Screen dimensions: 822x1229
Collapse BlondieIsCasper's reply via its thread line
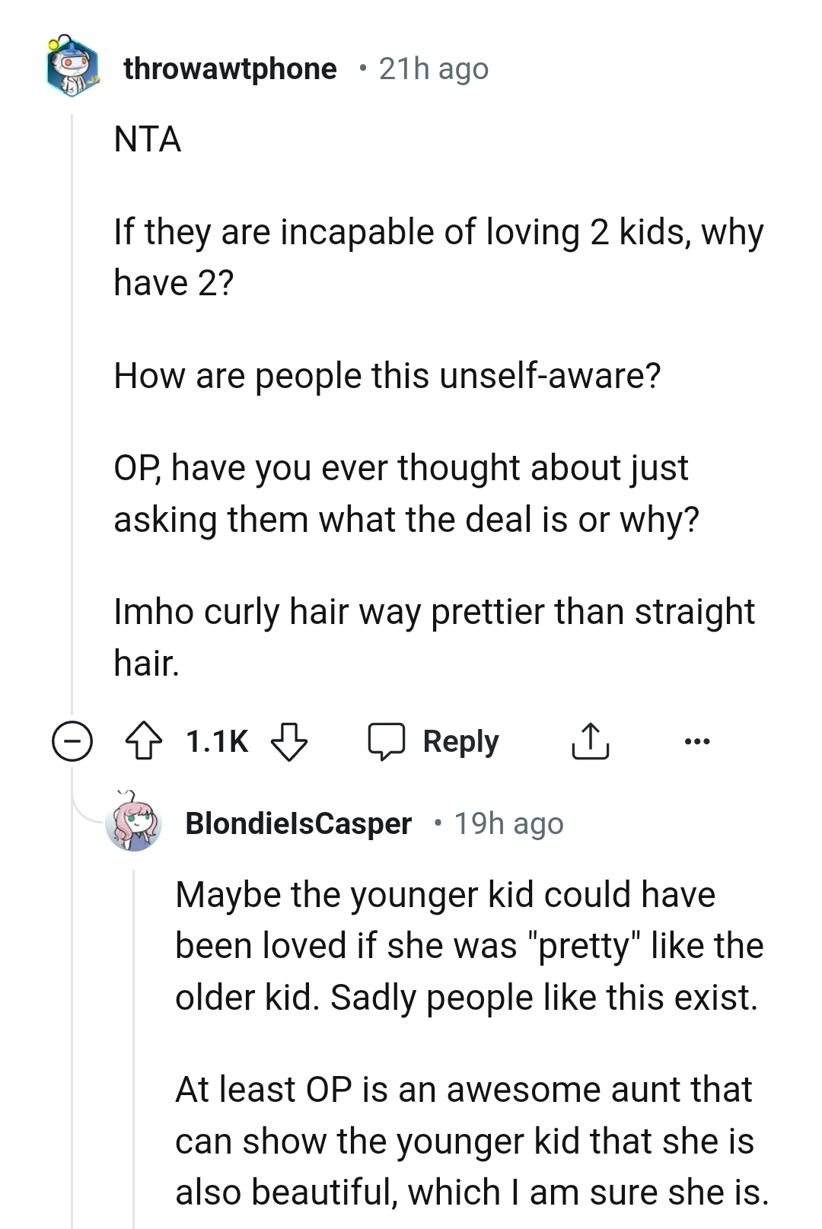click(134, 1050)
